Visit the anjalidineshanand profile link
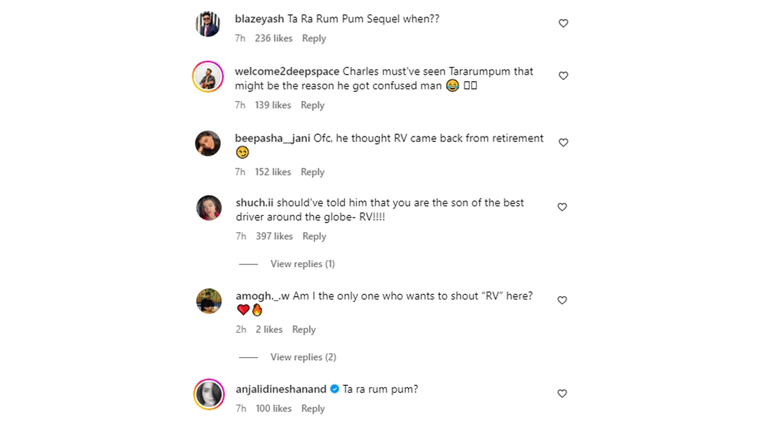 (x=280, y=389)
